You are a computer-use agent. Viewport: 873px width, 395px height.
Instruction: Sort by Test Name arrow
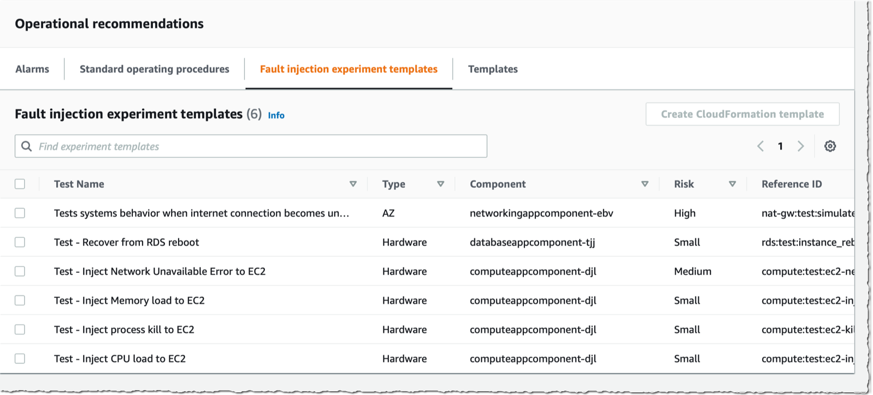[353, 184]
